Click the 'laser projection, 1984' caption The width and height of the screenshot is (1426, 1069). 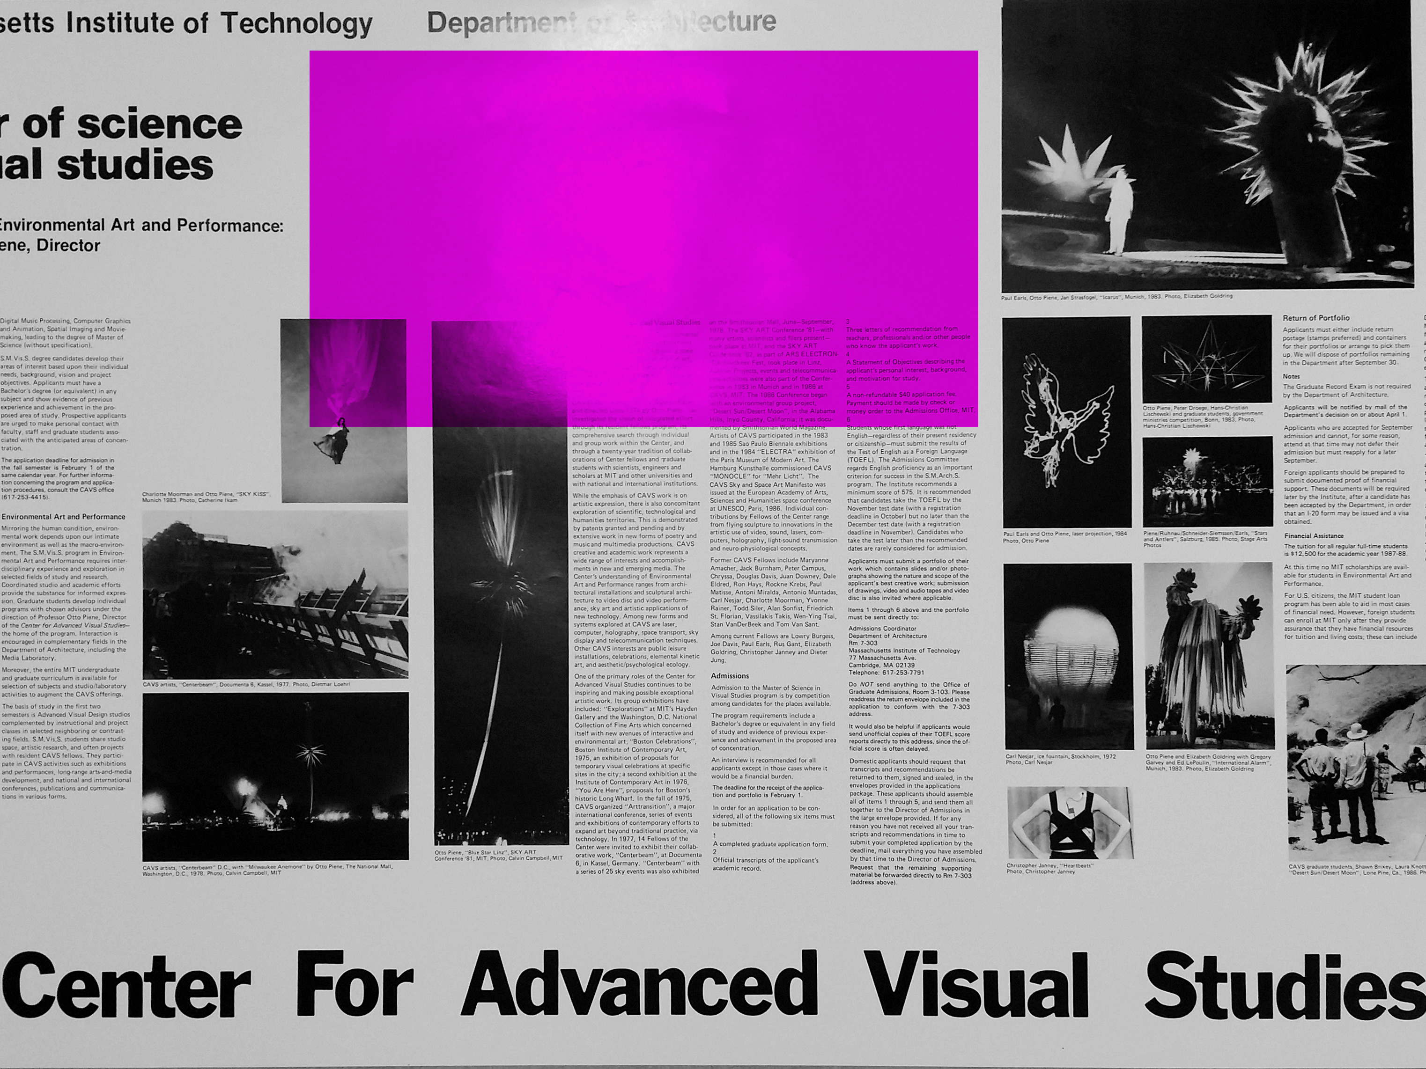(x=1065, y=537)
